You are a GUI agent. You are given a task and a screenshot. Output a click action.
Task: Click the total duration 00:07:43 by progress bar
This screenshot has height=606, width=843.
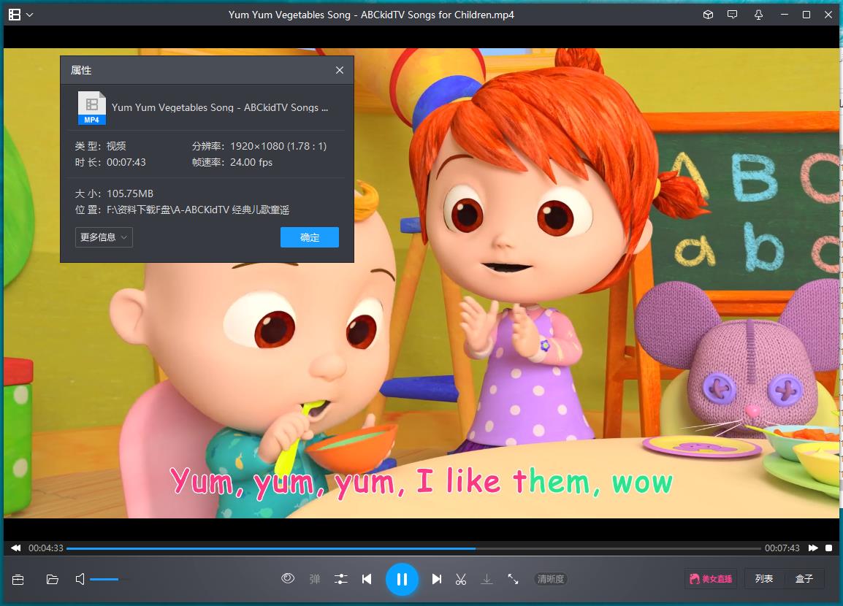click(782, 548)
